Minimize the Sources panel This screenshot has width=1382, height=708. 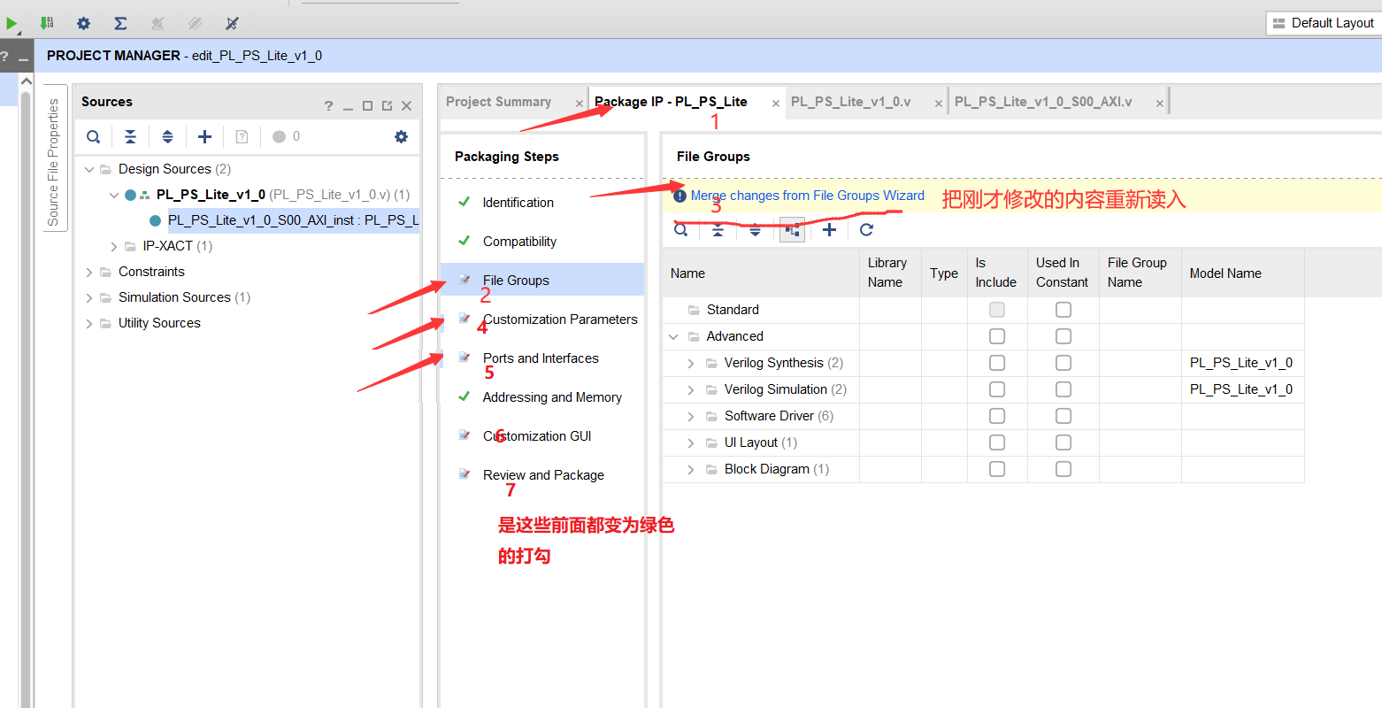point(348,107)
